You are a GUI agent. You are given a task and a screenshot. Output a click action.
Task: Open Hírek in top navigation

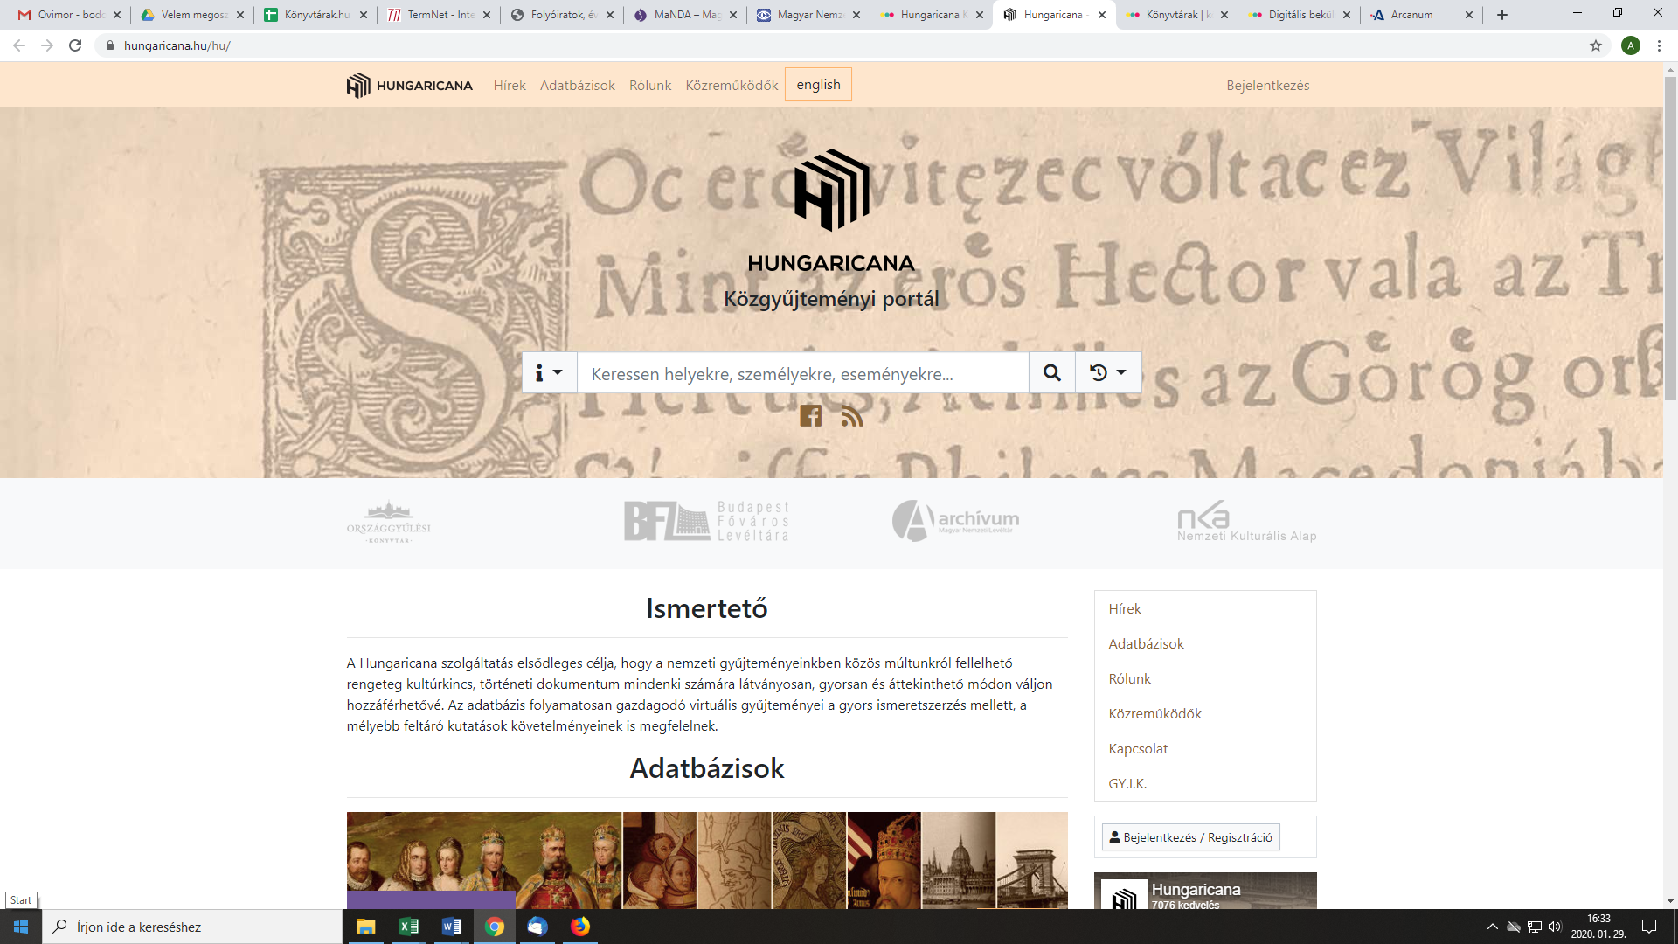(x=510, y=85)
